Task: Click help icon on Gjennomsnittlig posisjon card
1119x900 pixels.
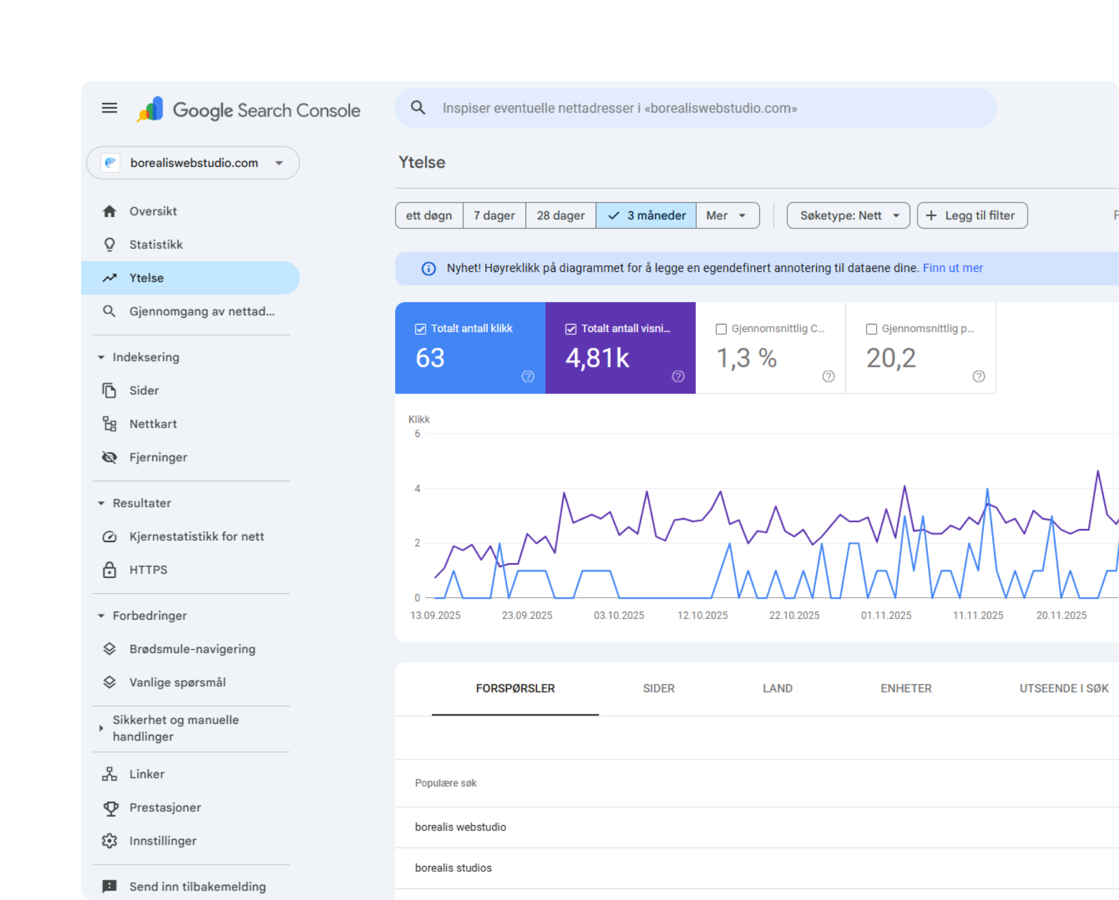Action: click(978, 376)
